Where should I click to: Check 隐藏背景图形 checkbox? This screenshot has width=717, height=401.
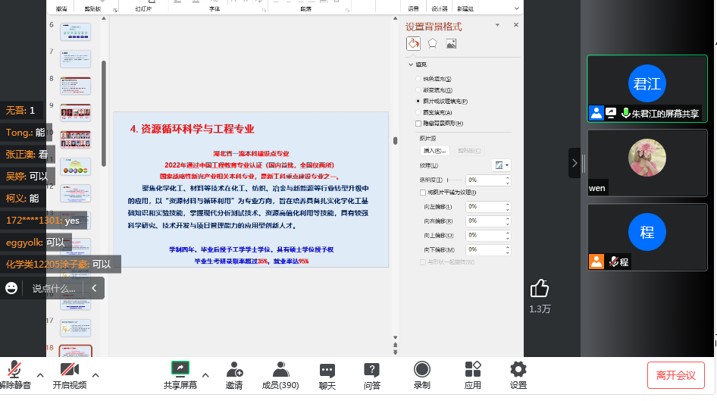click(418, 123)
